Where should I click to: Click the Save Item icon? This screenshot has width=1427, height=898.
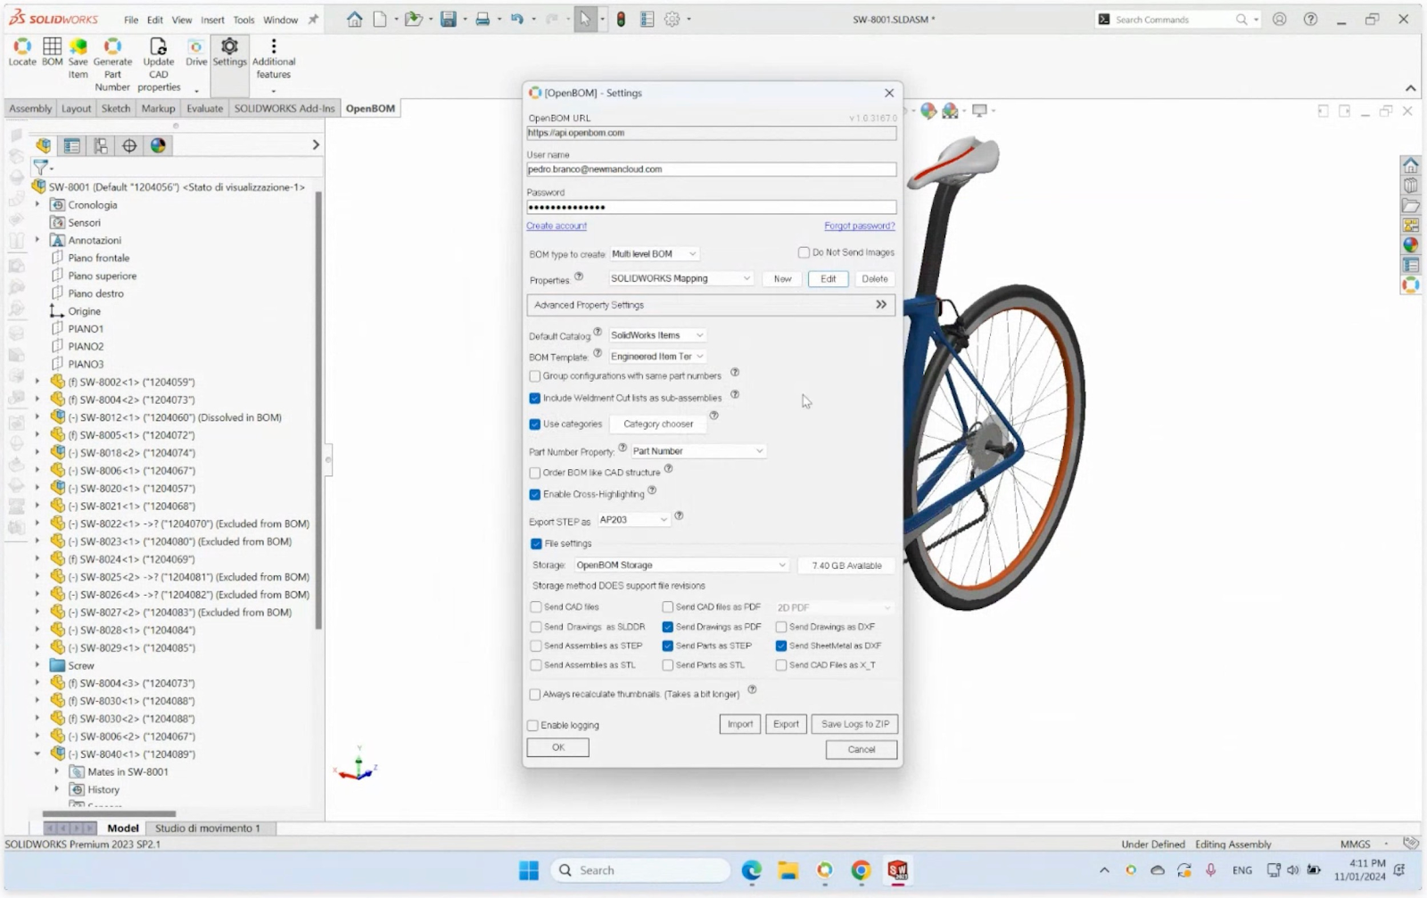tap(78, 46)
